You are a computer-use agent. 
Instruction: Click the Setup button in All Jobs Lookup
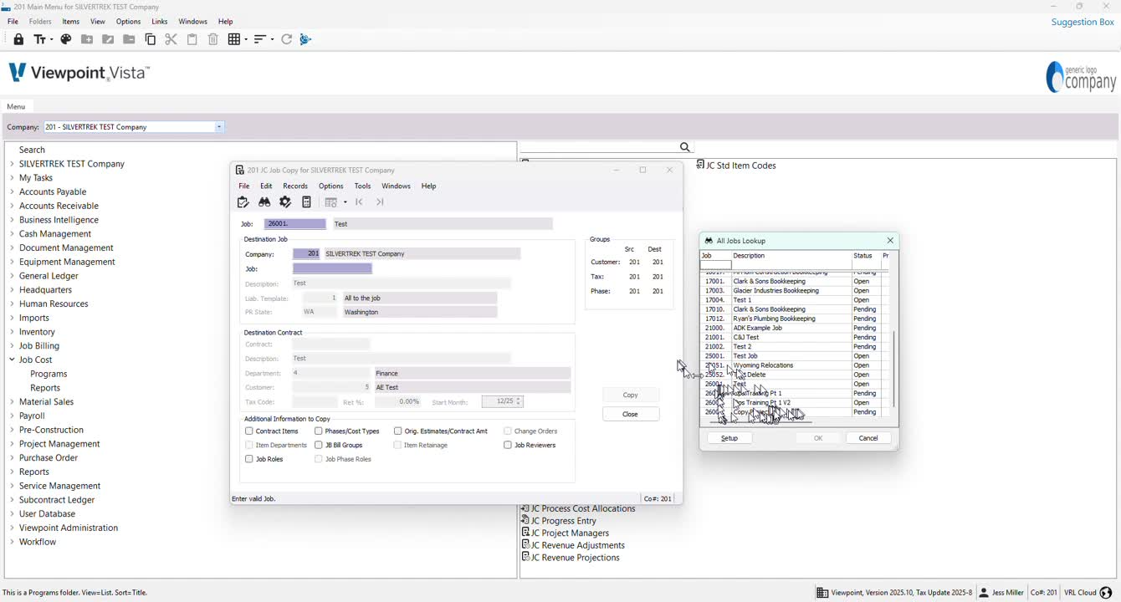[729, 438]
